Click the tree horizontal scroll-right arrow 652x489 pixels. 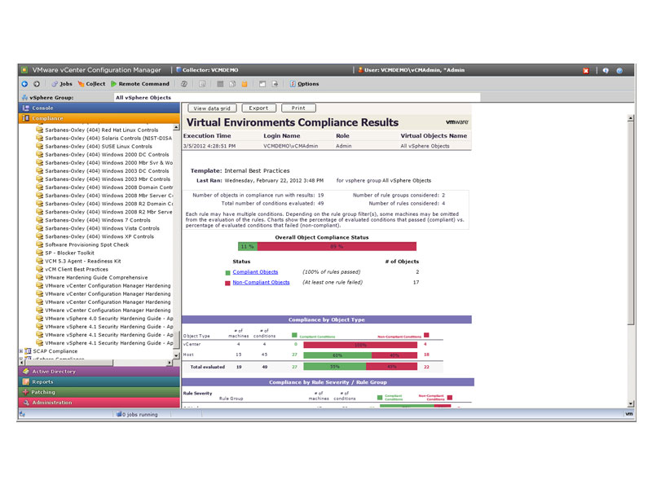point(170,363)
